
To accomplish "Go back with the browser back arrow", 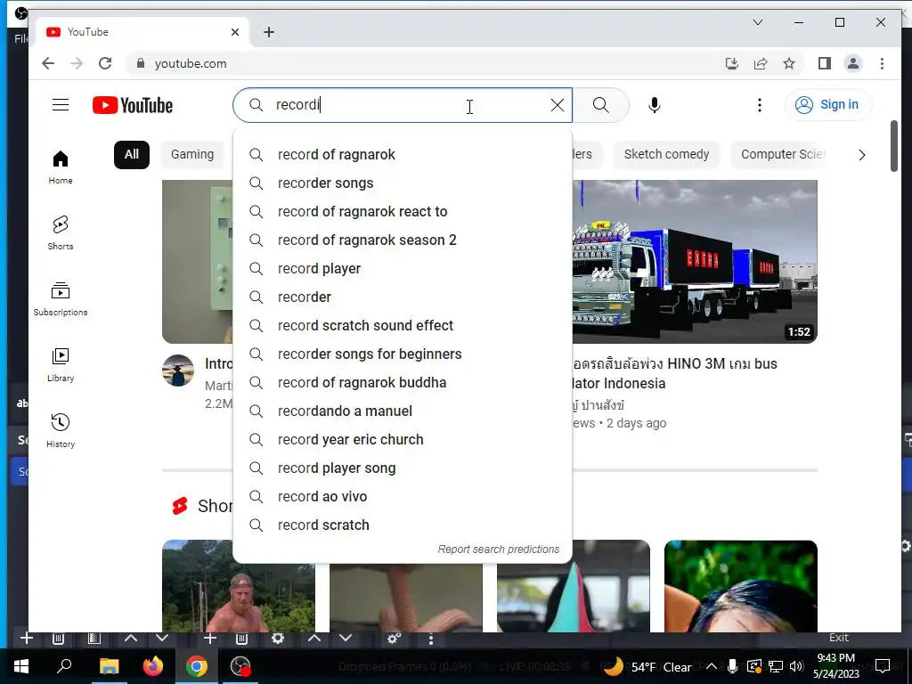I will pyautogui.click(x=48, y=63).
